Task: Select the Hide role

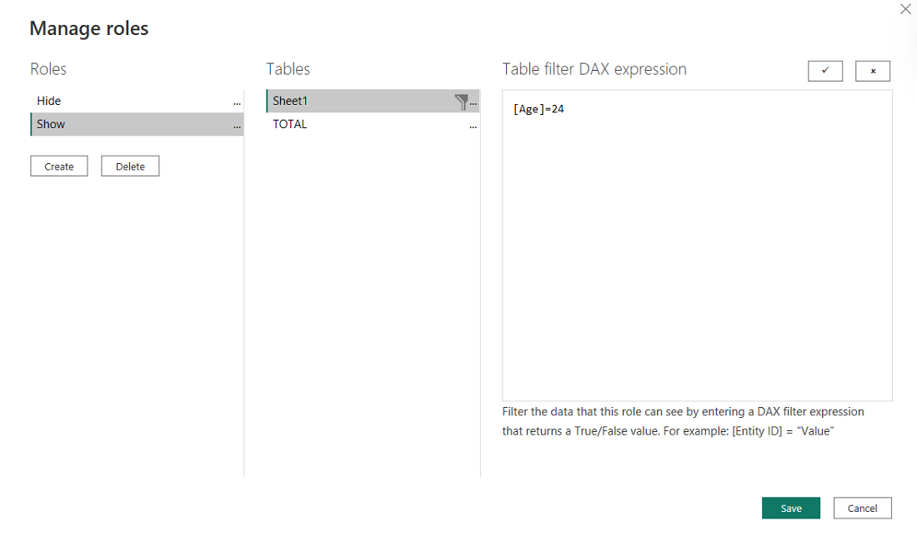Action: [50, 101]
